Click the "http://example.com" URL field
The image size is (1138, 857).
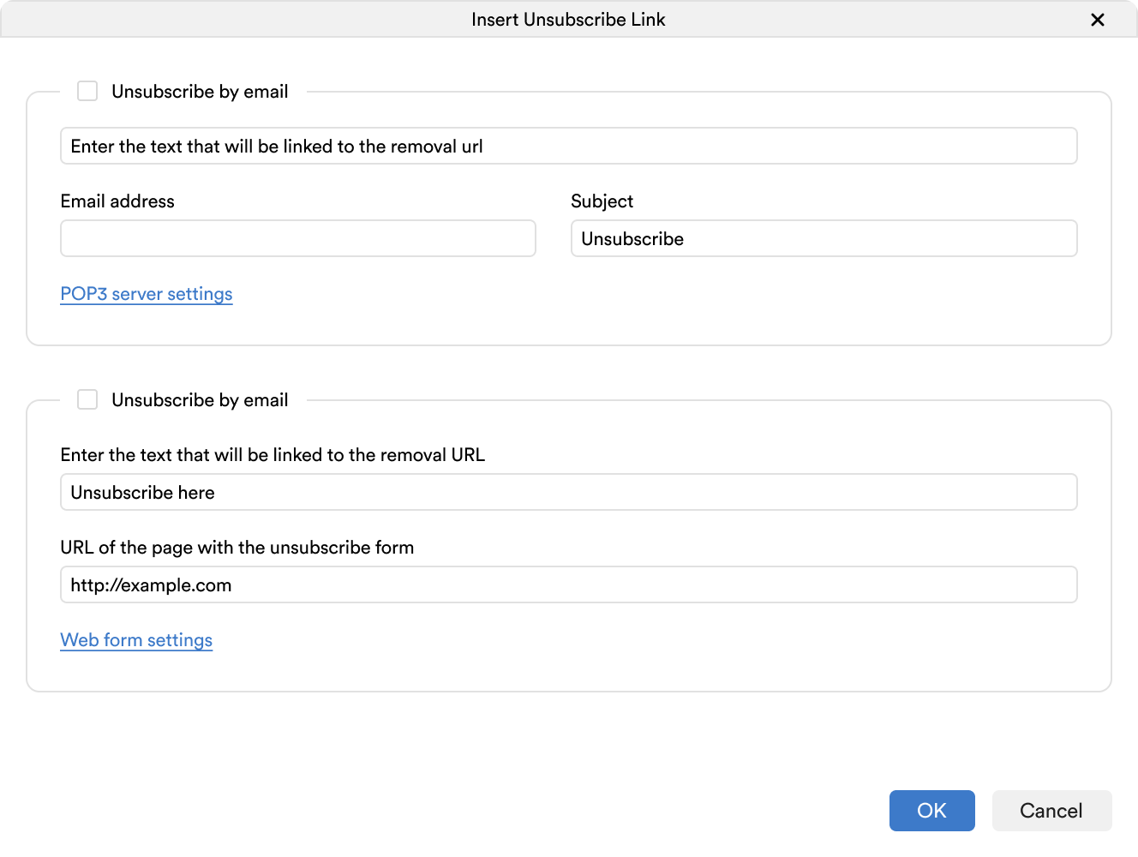coord(568,584)
